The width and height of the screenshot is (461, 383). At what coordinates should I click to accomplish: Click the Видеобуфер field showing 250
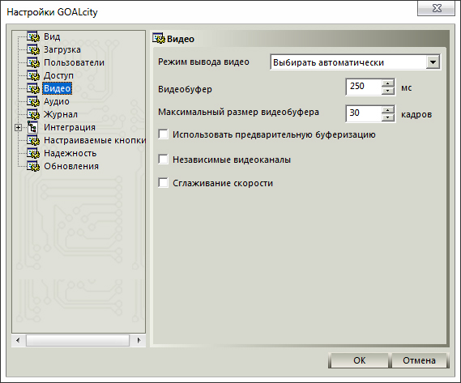(364, 87)
